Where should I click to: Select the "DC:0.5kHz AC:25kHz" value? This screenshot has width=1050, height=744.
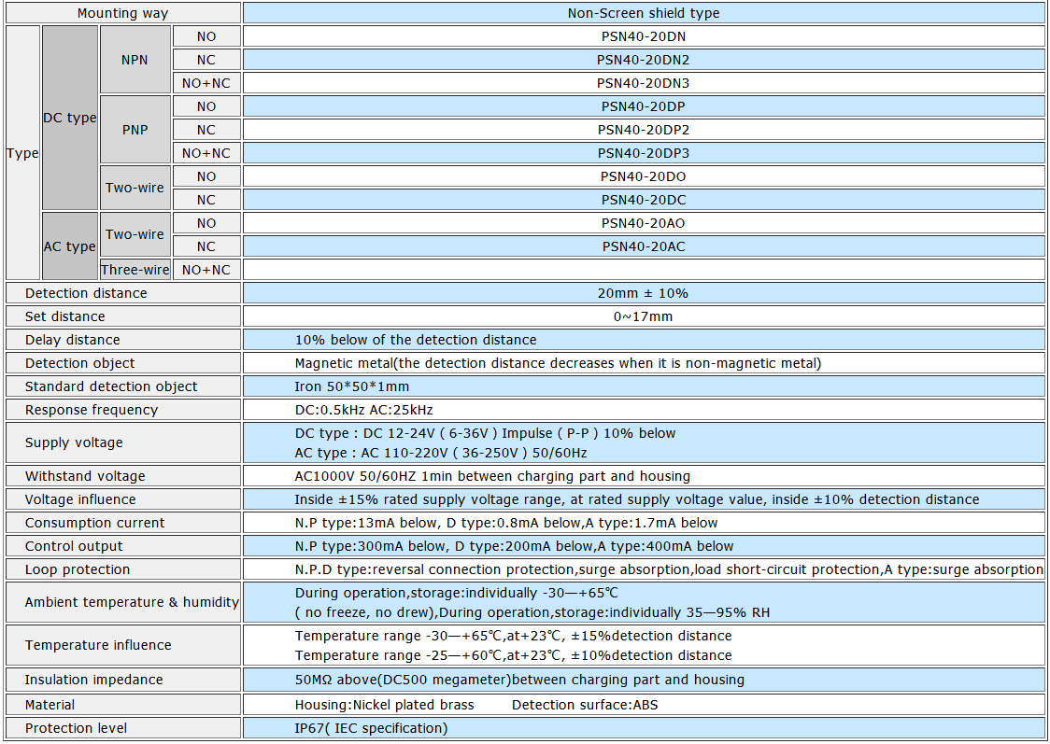click(364, 410)
